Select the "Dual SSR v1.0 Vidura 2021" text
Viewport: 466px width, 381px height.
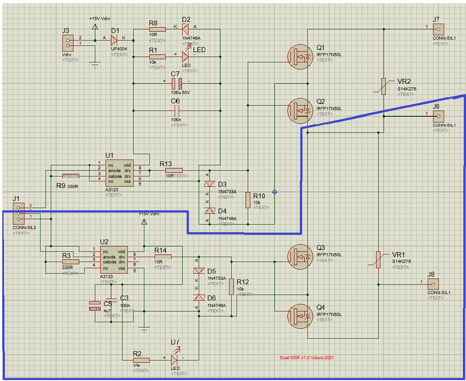click(x=307, y=358)
